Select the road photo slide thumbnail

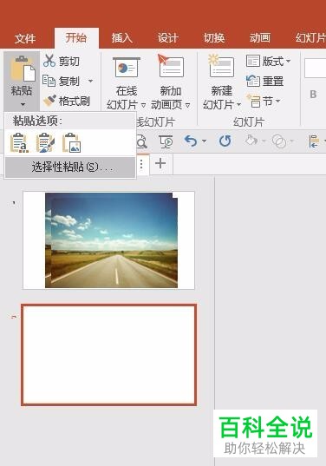click(108, 240)
